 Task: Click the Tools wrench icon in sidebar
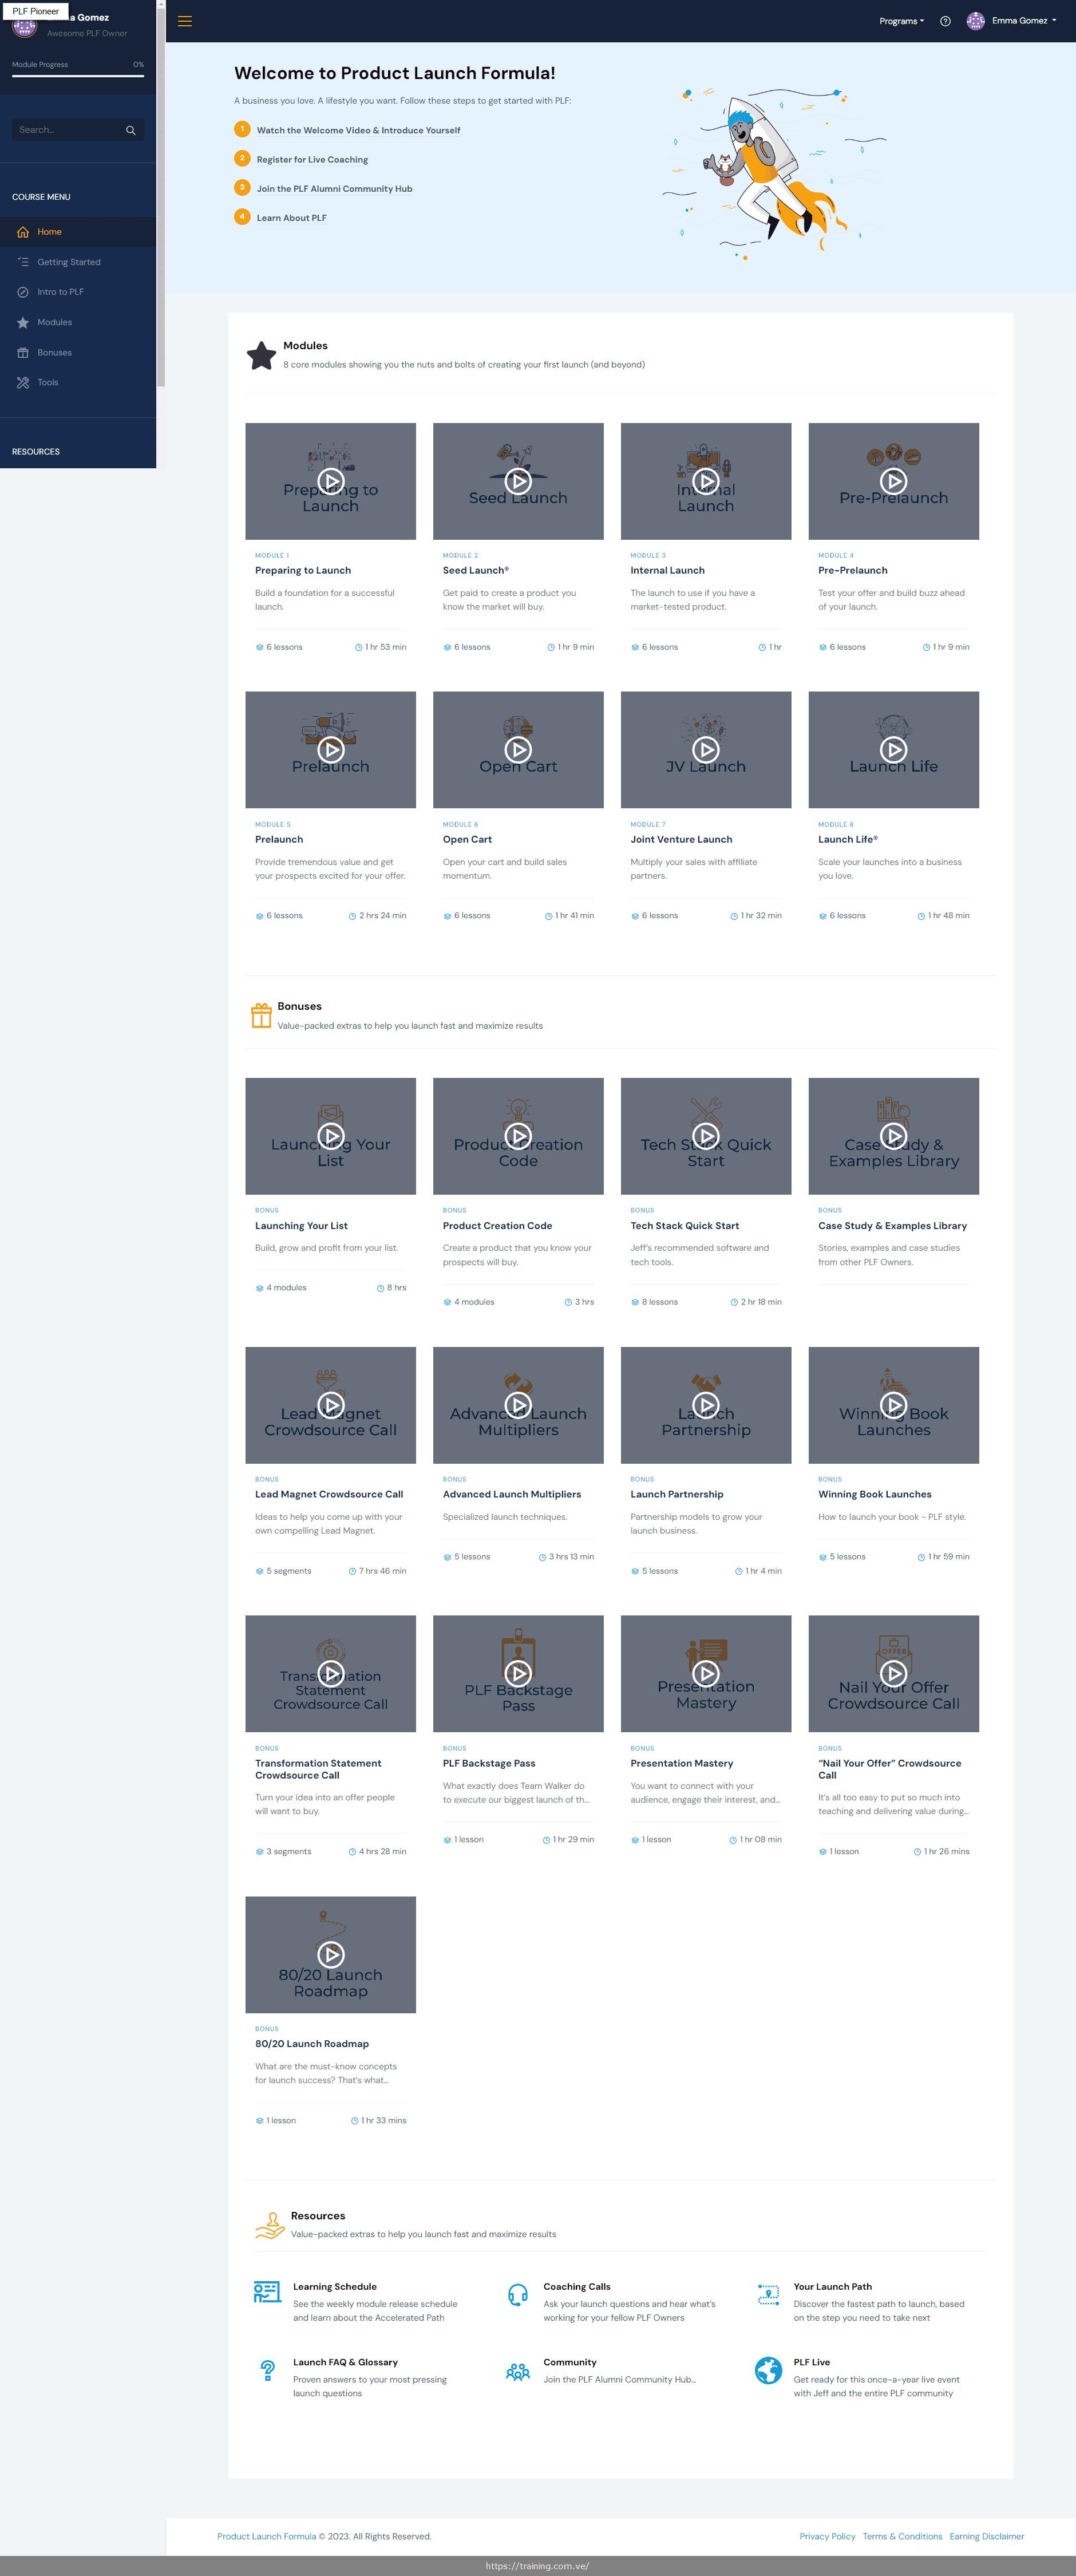coord(23,382)
